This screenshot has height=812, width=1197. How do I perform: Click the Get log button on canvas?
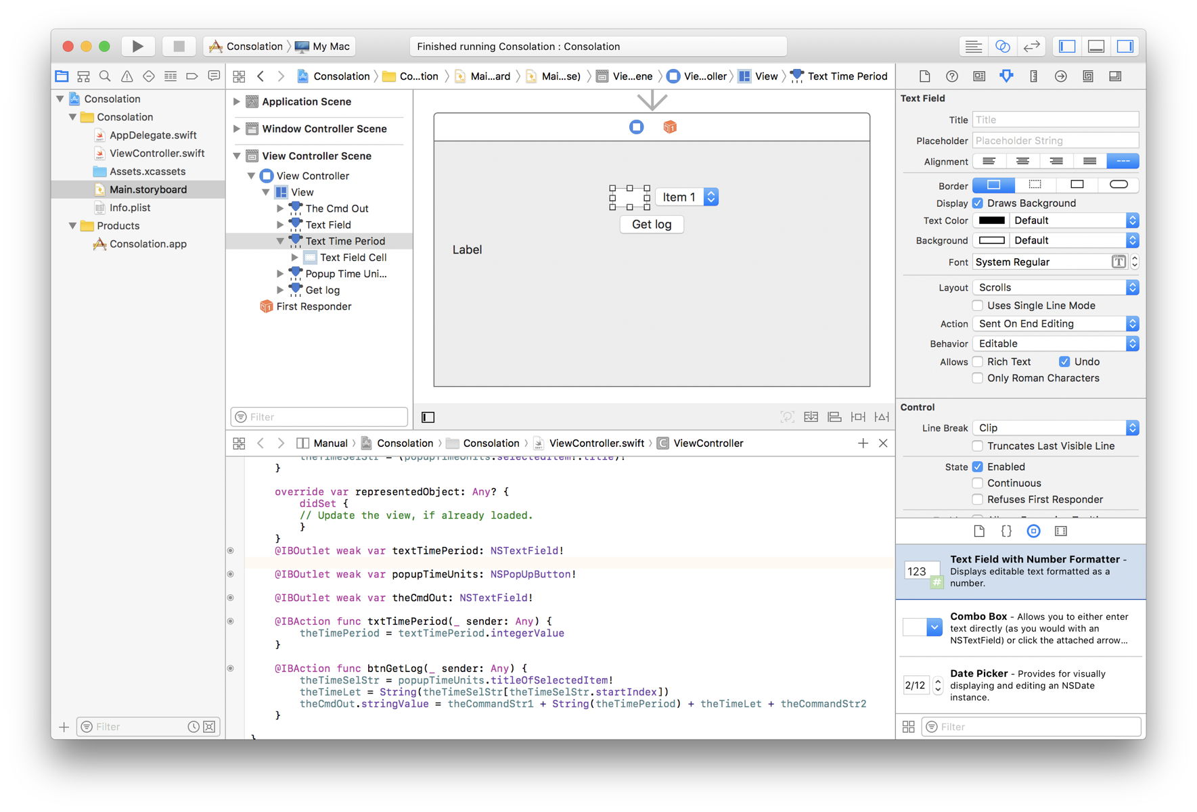pyautogui.click(x=652, y=224)
